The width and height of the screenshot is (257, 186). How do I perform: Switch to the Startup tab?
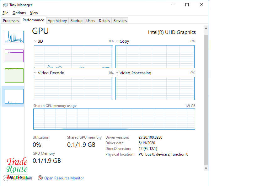[x=77, y=21]
